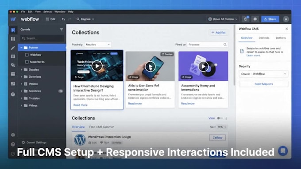Click the magnifier icon in Fined by field

225,45
